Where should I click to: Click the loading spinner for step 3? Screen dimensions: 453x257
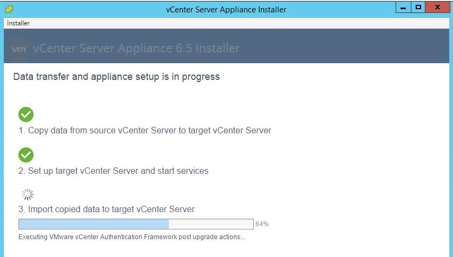point(28,194)
